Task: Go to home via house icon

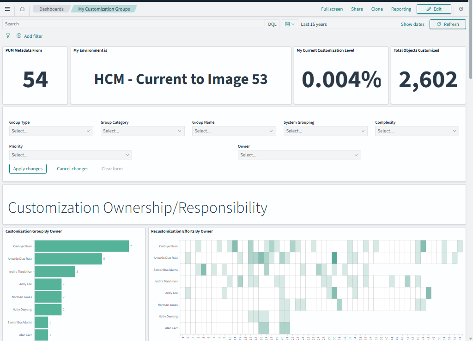Action: point(22,9)
